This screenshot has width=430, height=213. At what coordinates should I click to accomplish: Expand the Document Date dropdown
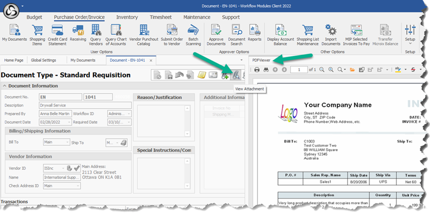[69, 122]
